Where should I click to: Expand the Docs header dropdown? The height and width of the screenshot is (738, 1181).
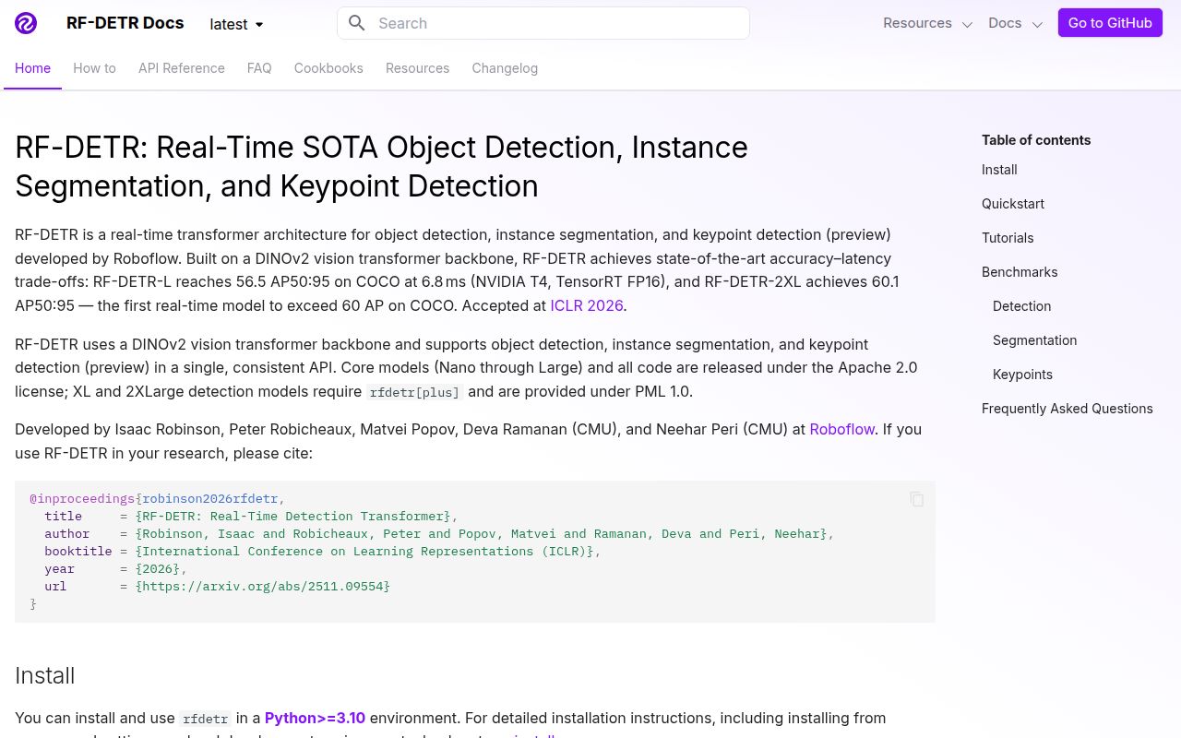(1016, 23)
